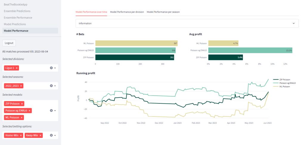Remove the 2022_2023 season tag

click(21, 86)
